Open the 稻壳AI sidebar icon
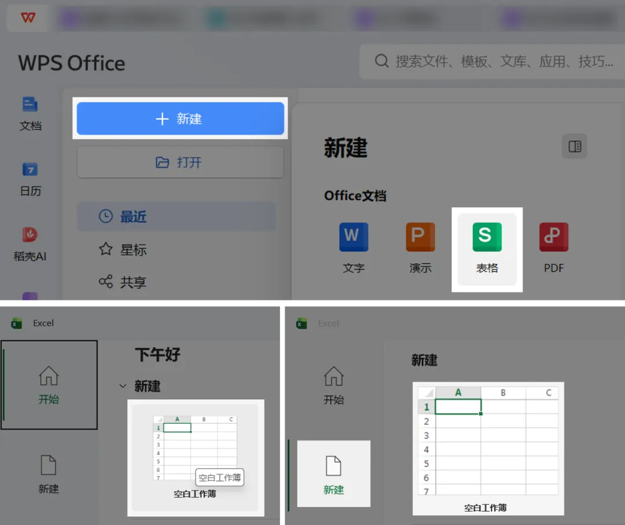This screenshot has height=525, width=625. point(30,244)
